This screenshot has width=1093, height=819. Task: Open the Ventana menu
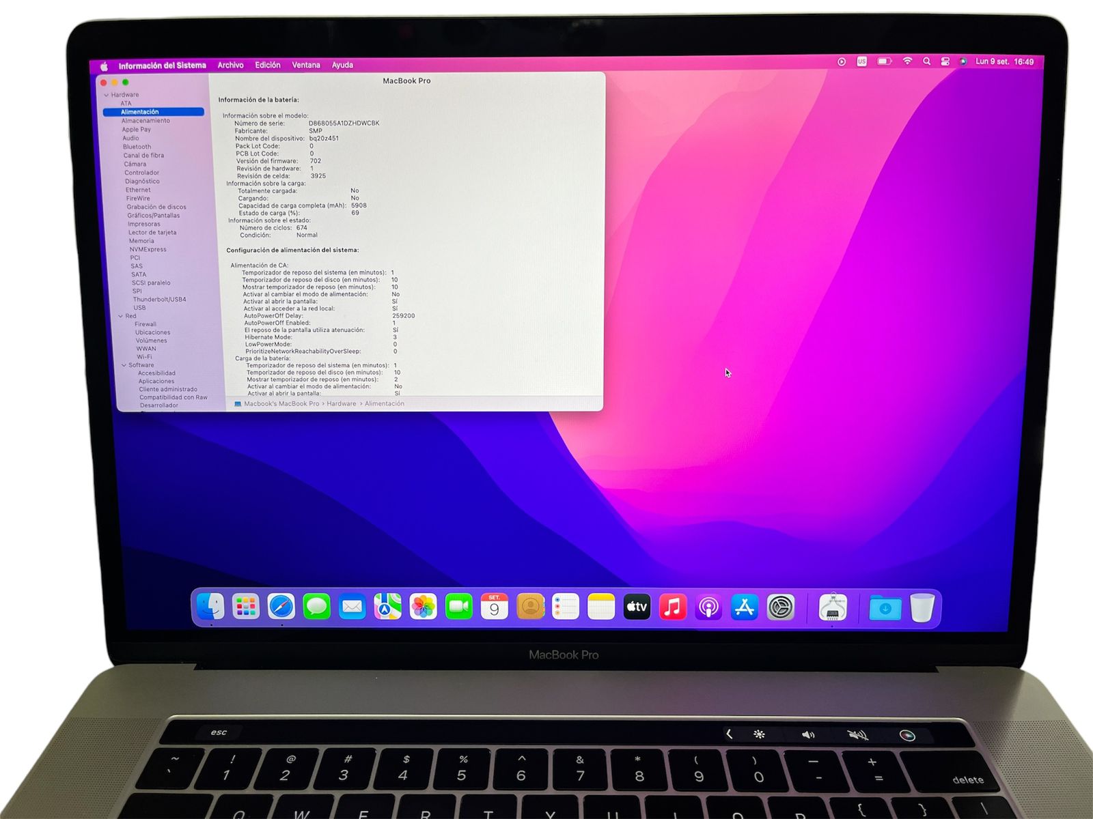[305, 66]
